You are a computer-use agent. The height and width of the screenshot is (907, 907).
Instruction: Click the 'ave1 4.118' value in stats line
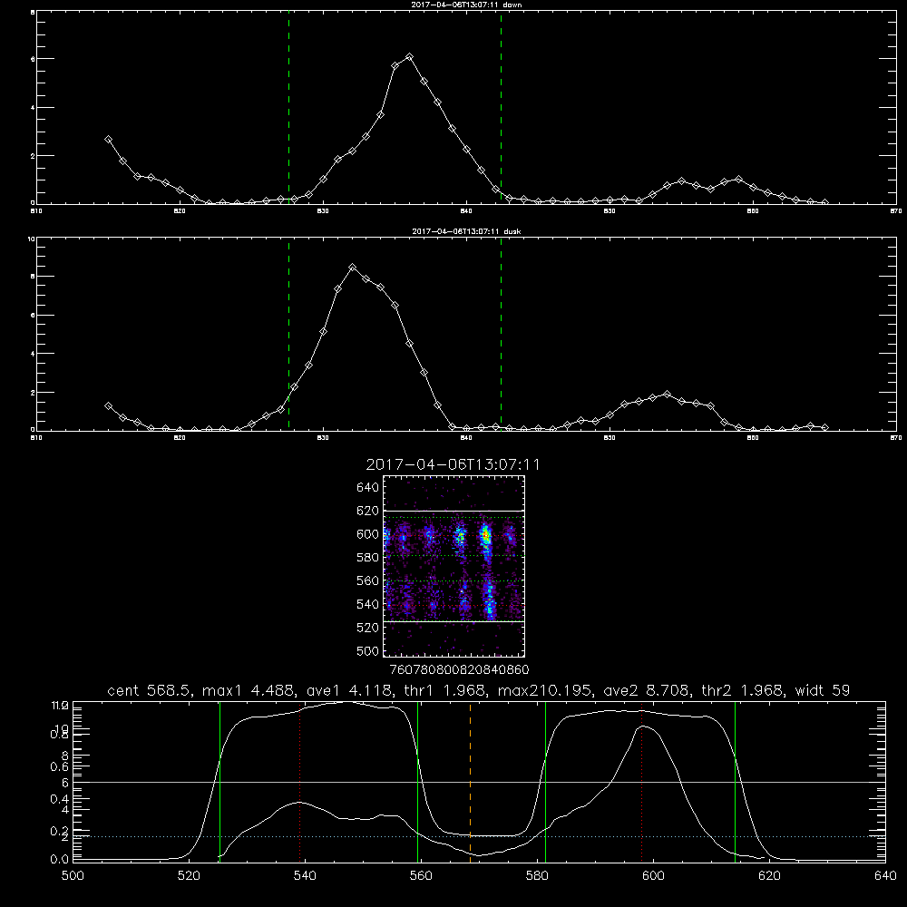[348, 690]
